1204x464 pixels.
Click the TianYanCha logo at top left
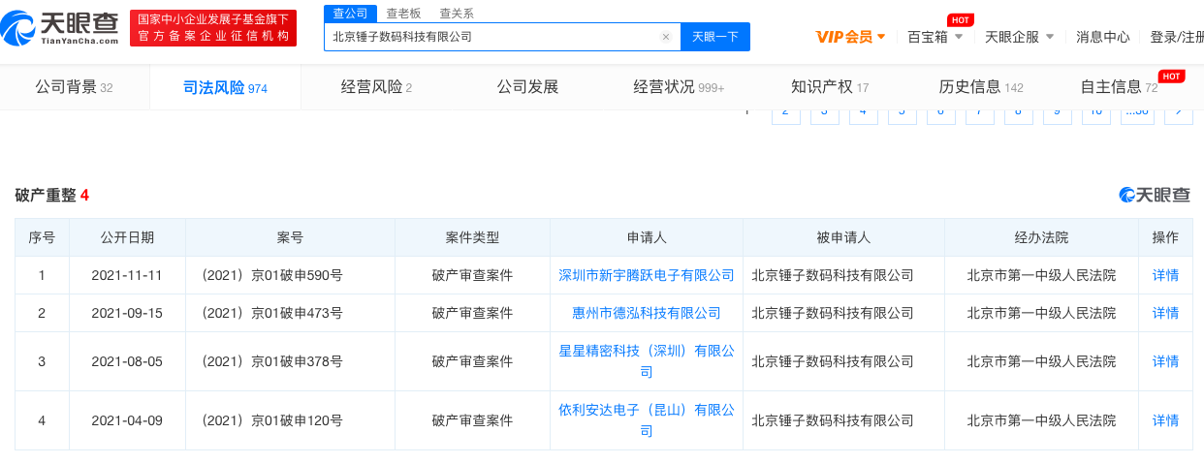tap(60, 28)
